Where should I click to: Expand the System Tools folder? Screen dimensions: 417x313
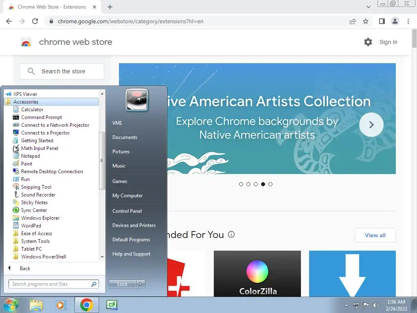[35, 241]
